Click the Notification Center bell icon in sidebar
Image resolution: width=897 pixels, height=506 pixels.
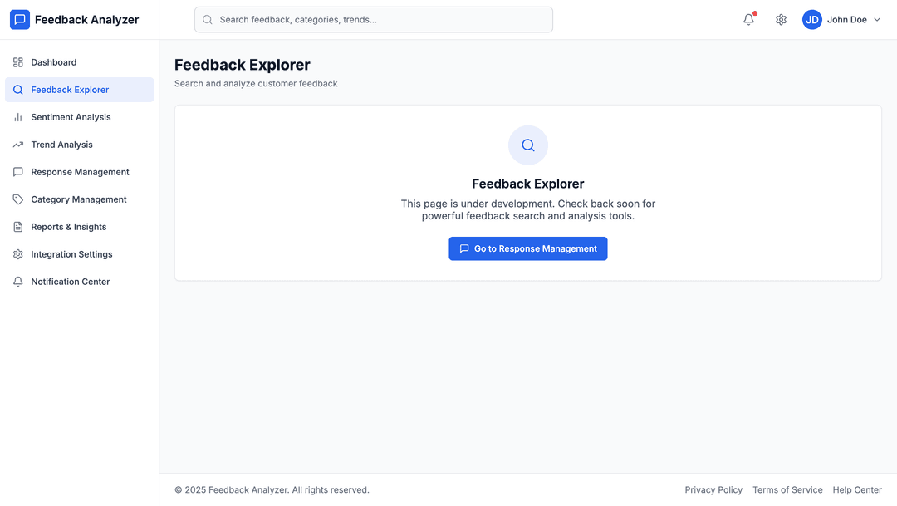pyautogui.click(x=18, y=282)
